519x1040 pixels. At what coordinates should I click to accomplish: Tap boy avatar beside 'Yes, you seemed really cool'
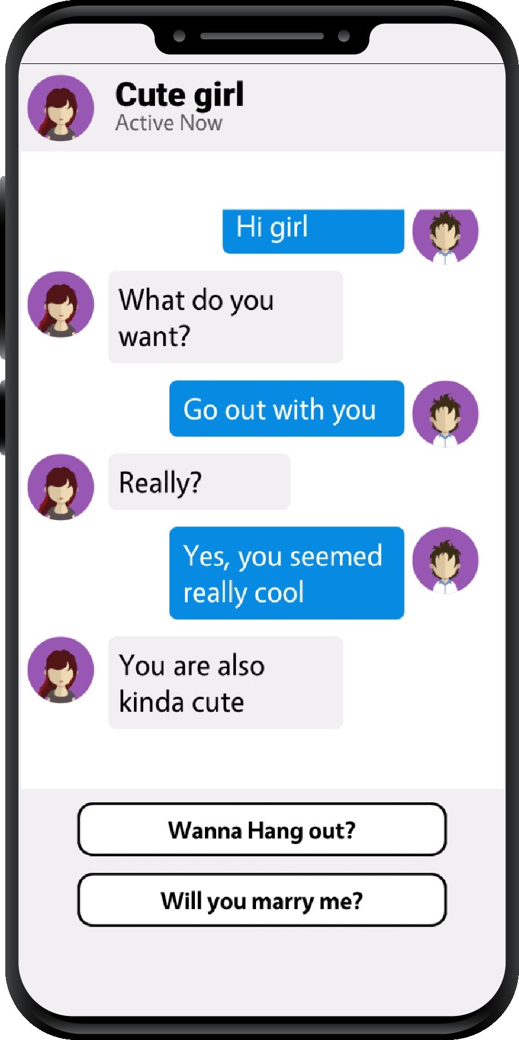click(x=446, y=560)
